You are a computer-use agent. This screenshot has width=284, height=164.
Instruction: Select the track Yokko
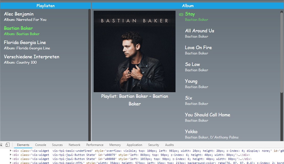pyautogui.click(x=191, y=131)
